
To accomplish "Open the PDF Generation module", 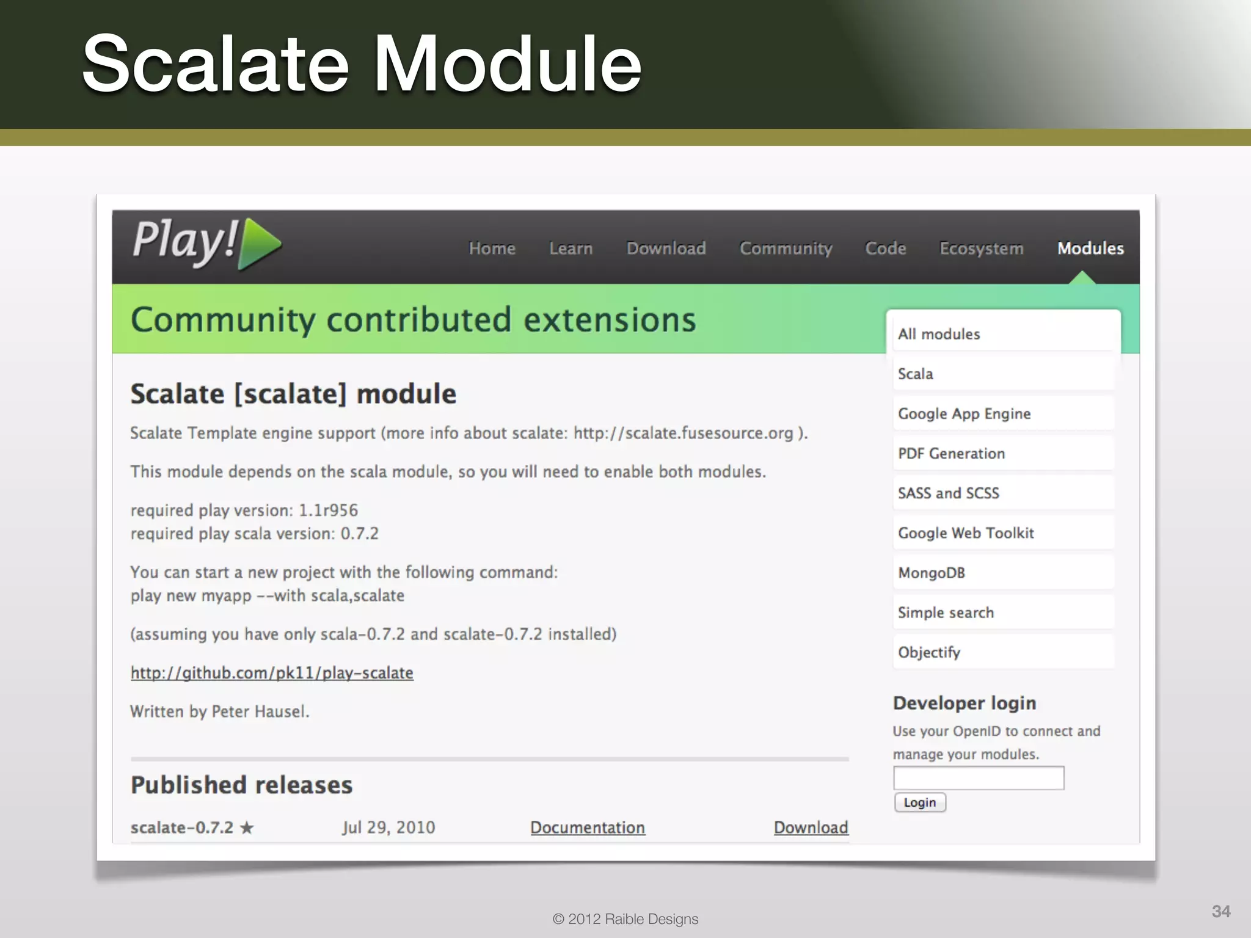I will (x=1004, y=453).
